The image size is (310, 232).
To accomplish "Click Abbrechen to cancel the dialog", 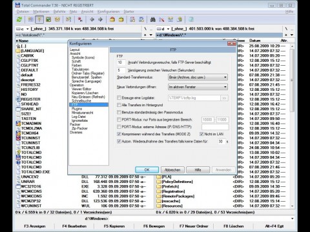I will [172, 170].
